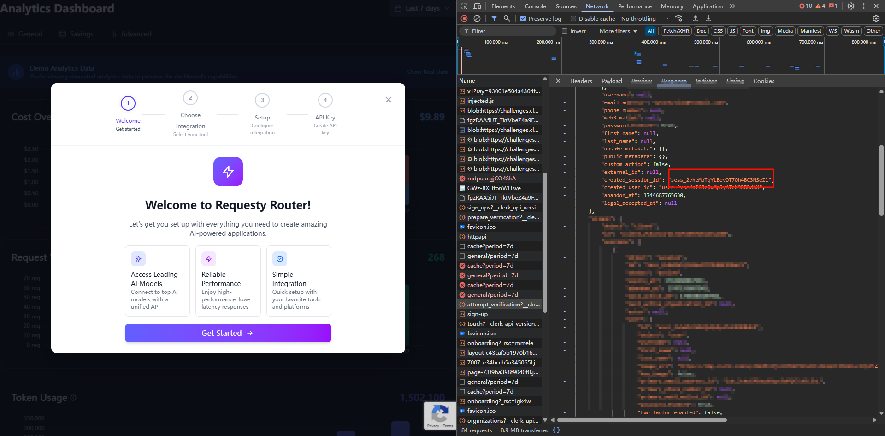Click the response pane horizontal scrollbar
The image size is (885, 436).
[x=642, y=420]
